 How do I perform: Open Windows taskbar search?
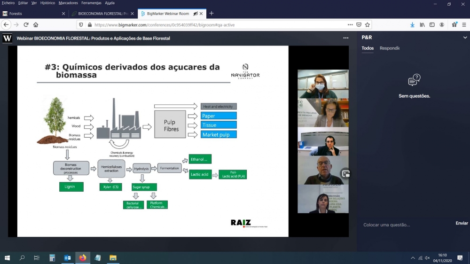click(x=22, y=258)
